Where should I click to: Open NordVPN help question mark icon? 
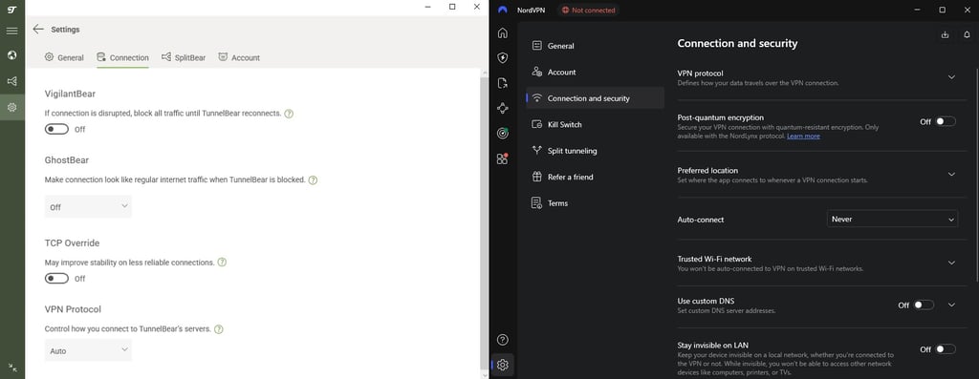tap(503, 340)
